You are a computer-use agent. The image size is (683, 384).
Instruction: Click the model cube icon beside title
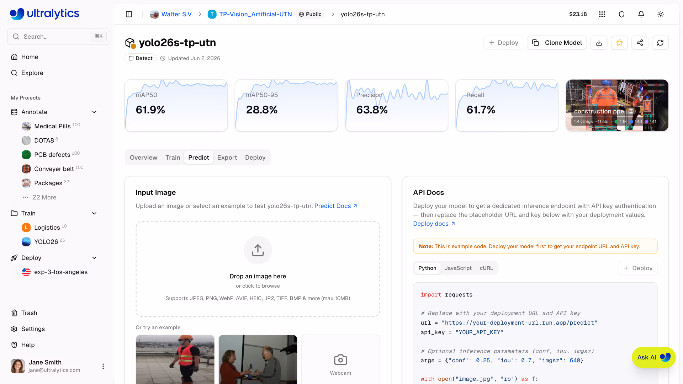[130, 43]
